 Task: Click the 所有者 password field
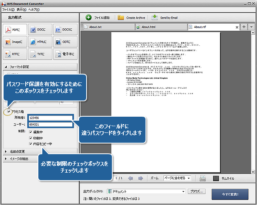pyautogui.click(x=51, y=118)
